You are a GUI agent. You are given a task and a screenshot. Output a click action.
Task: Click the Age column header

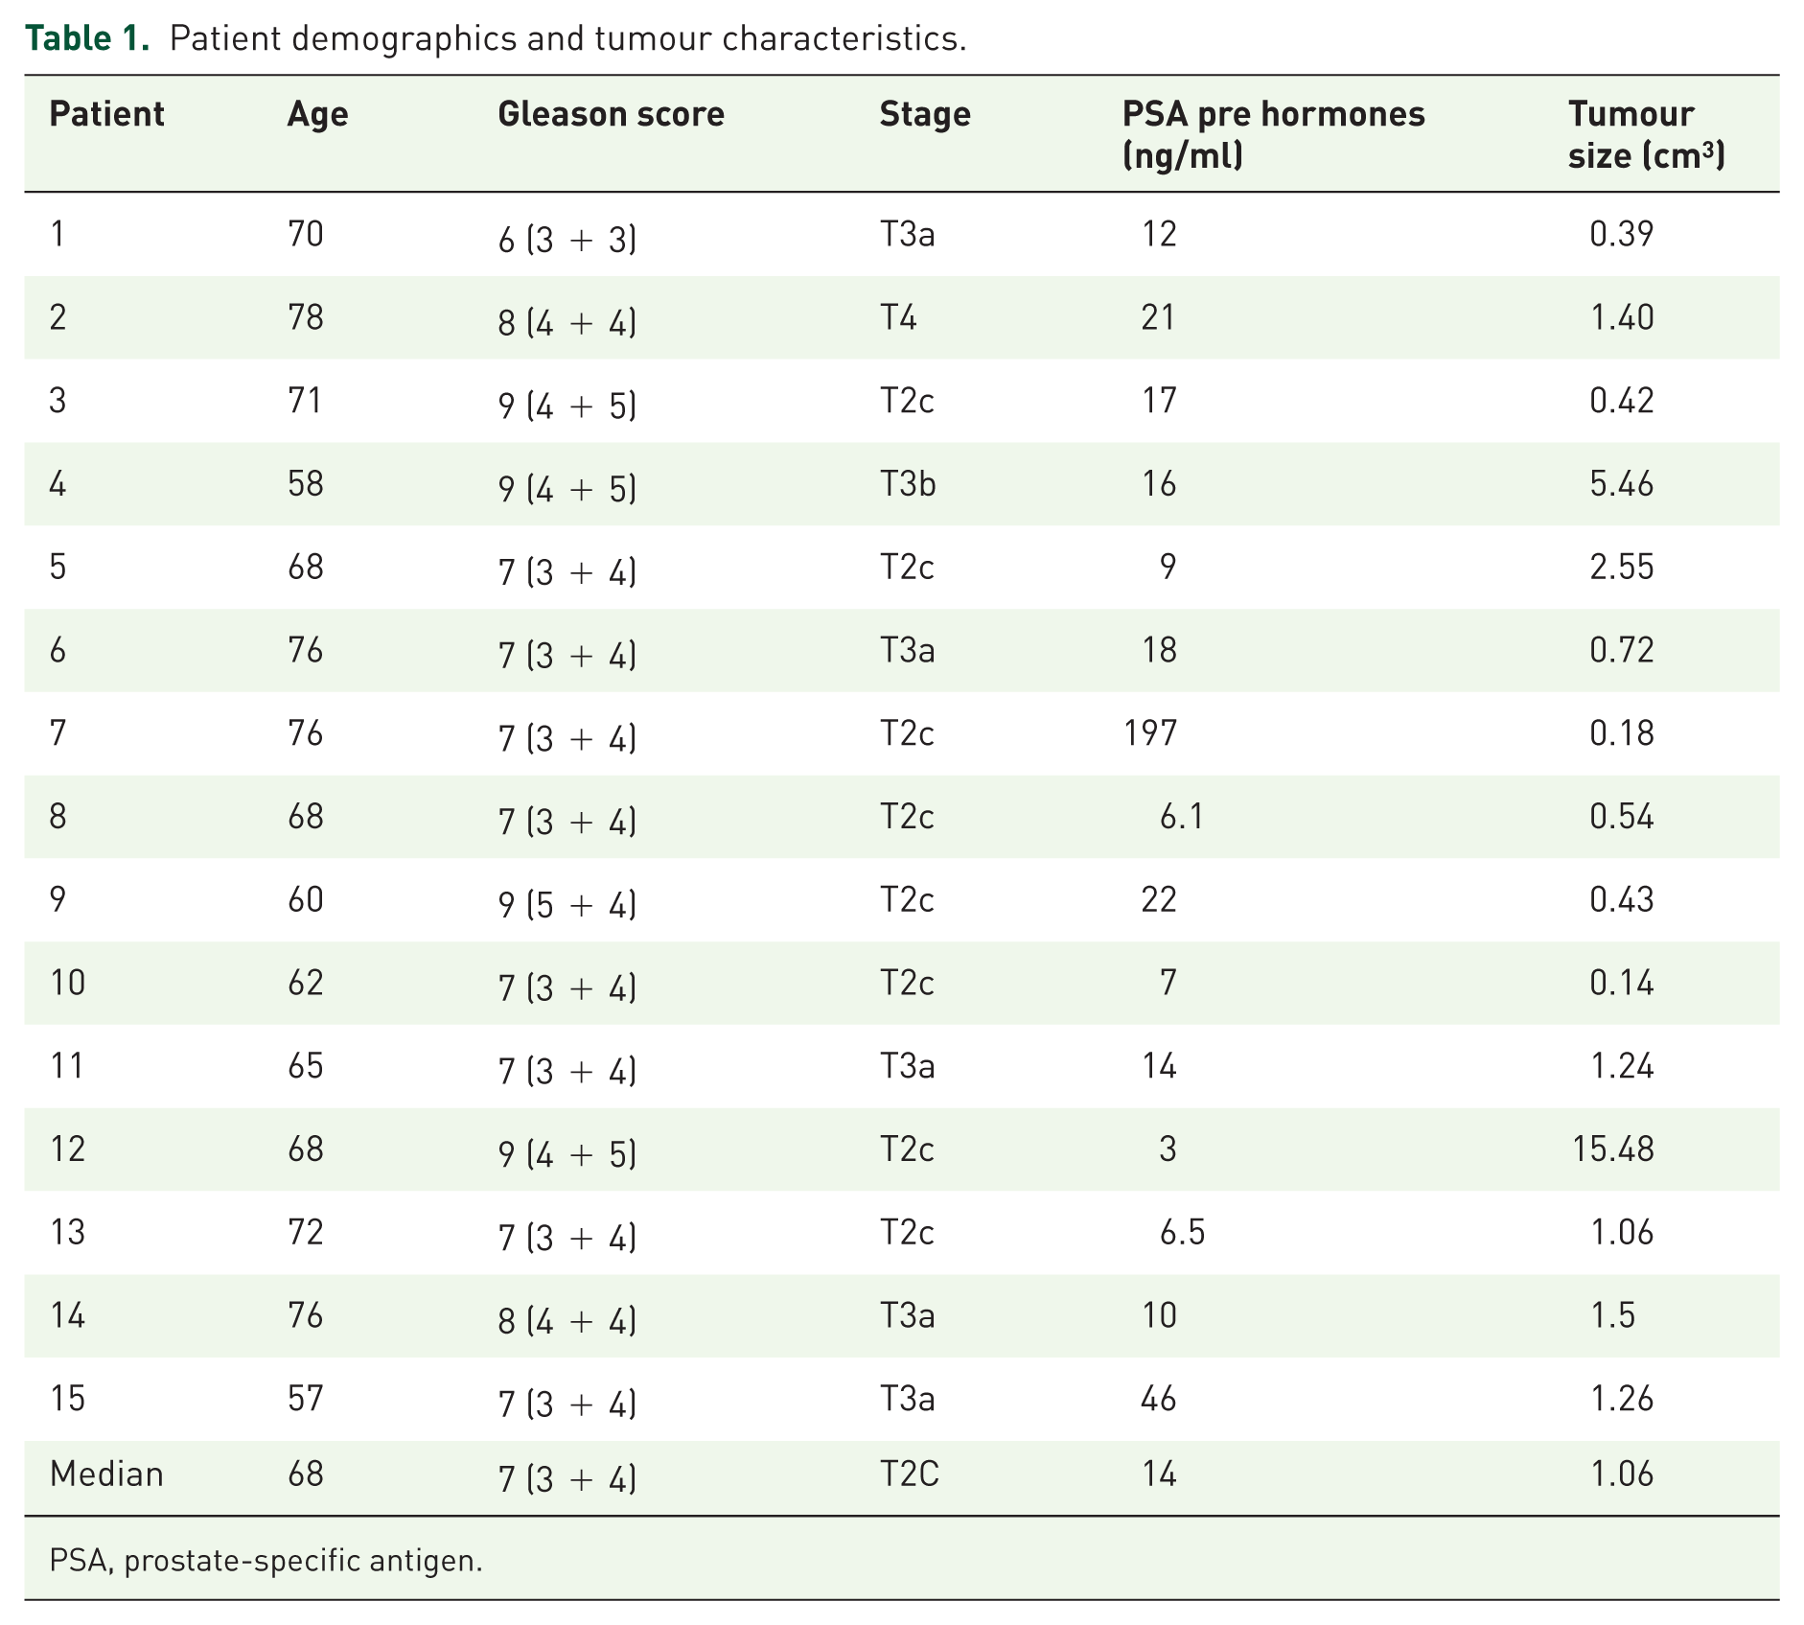(x=317, y=114)
